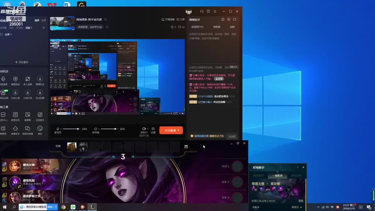
Task: Click 英雄联盟 · 金铲铲之战 category tag
Action: [90, 27]
